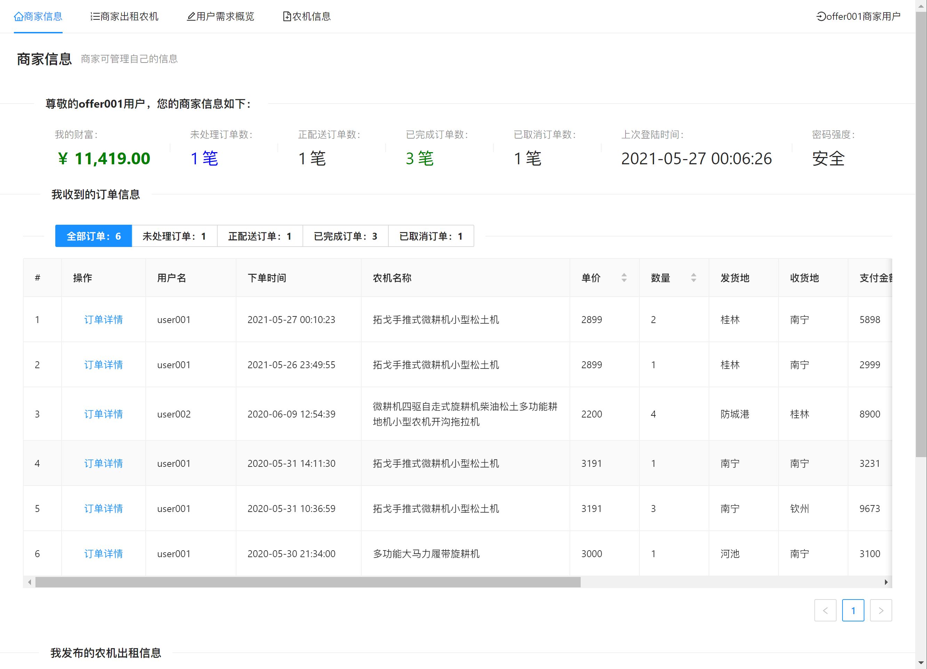This screenshot has width=927, height=669.
Task: Sort orders by 数量 column arrows
Action: click(x=693, y=278)
